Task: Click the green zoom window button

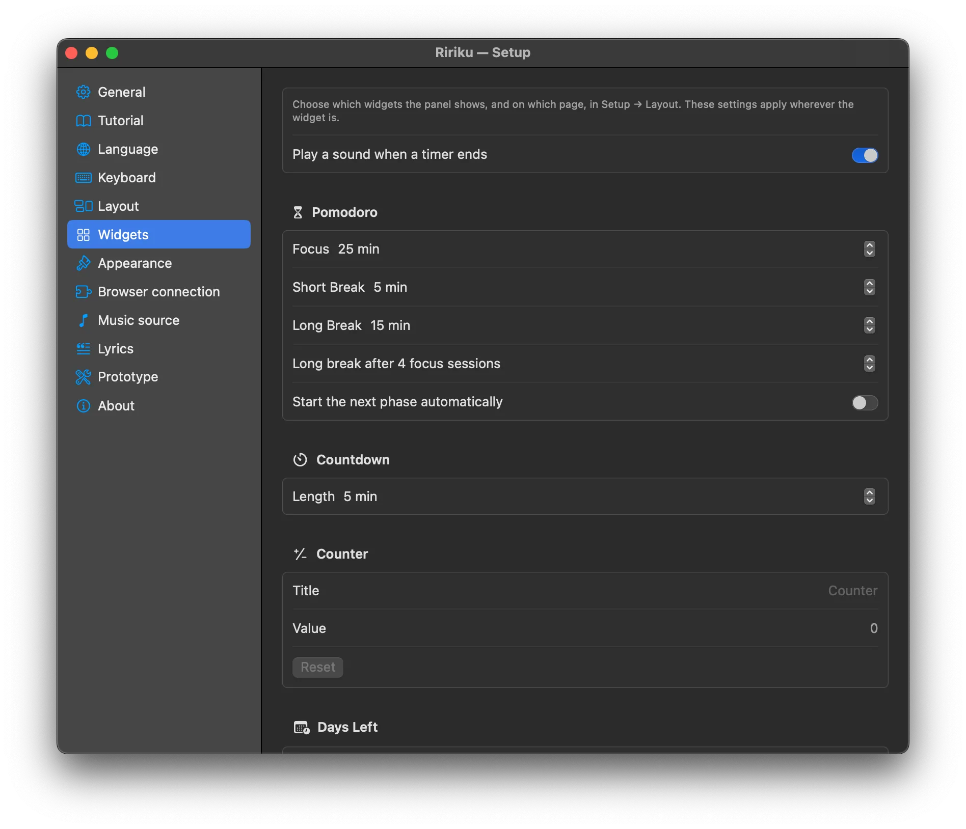Action: [x=112, y=53]
